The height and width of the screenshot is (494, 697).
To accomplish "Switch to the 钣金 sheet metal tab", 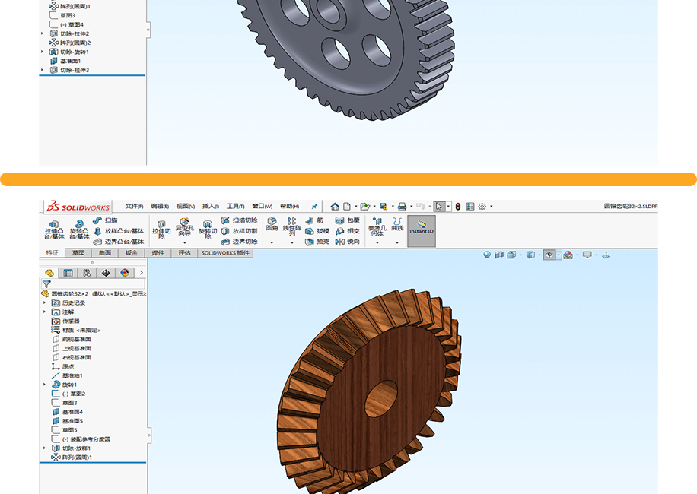I will 132,253.
